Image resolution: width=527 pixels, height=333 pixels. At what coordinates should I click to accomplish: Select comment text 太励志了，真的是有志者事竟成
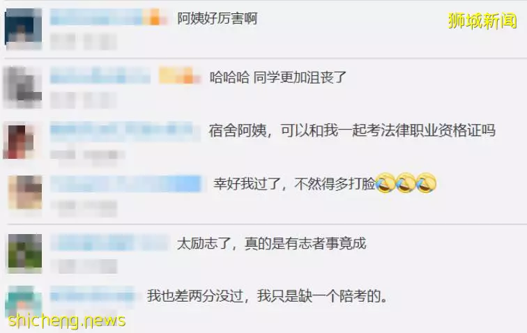(x=272, y=243)
